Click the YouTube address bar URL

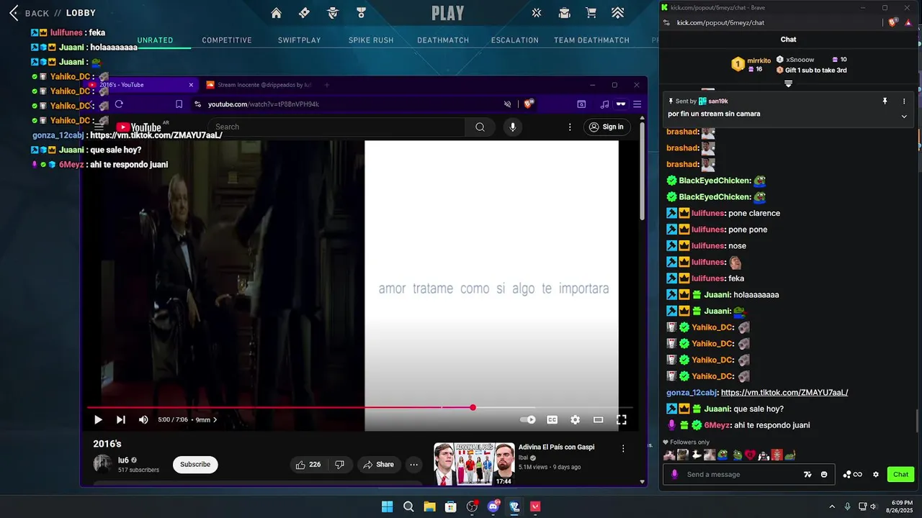pyautogui.click(x=264, y=104)
